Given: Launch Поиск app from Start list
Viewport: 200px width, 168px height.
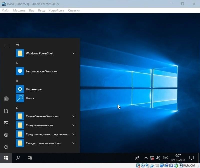Looking at the screenshot, I should tap(45, 98).
